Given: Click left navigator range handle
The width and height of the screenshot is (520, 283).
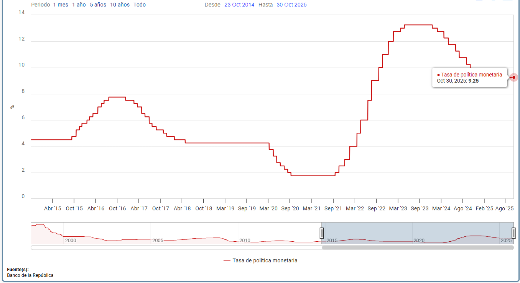Looking at the screenshot, I should pyautogui.click(x=322, y=233).
